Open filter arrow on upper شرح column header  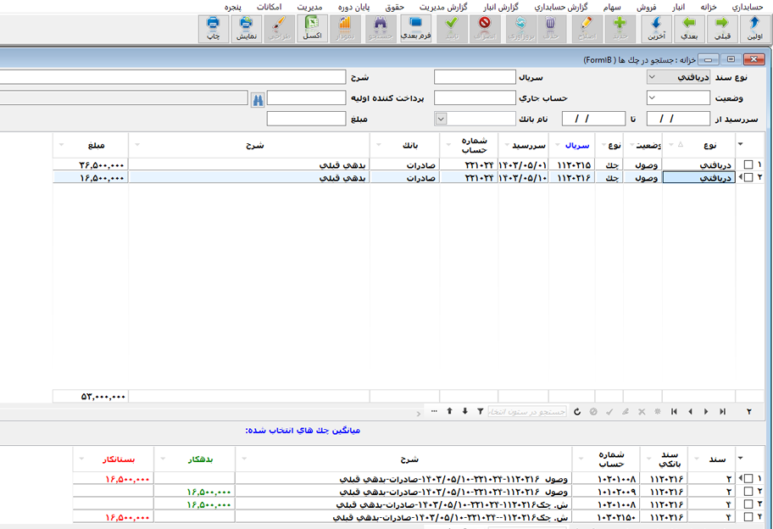(x=137, y=145)
